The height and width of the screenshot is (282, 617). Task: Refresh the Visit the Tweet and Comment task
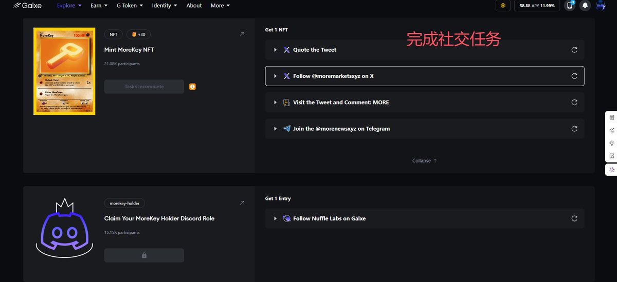tap(574, 102)
